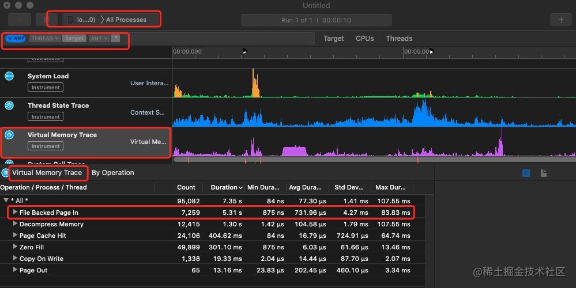Click the orange spike in System Load graph

255,84
